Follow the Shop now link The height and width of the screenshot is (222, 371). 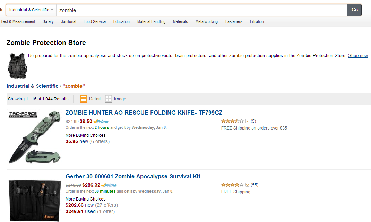[x=358, y=55]
